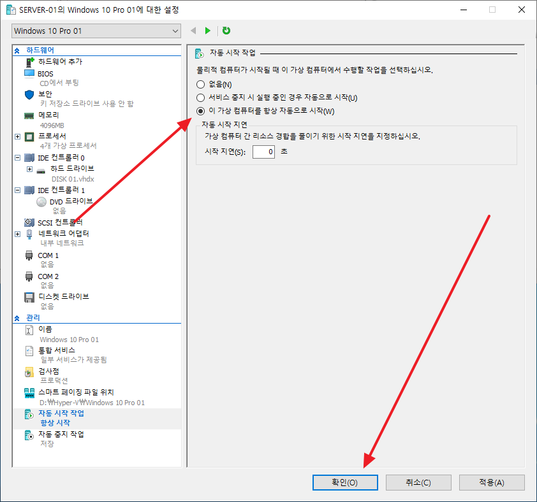This screenshot has height=502, width=537.
Task: Click the 내부 네트워크 text
Action: (x=63, y=243)
